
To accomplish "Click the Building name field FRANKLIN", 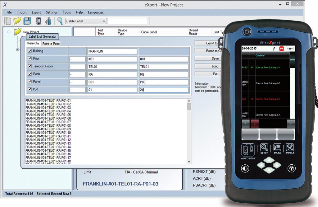I will [112, 51].
